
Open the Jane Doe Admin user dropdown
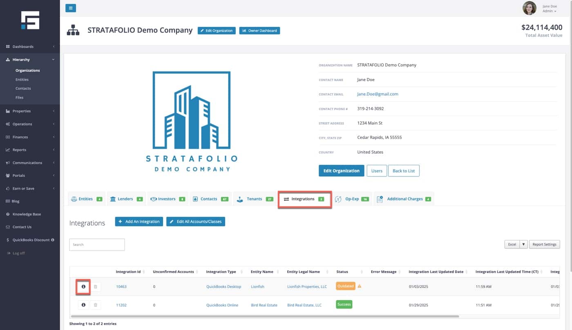[550, 9]
